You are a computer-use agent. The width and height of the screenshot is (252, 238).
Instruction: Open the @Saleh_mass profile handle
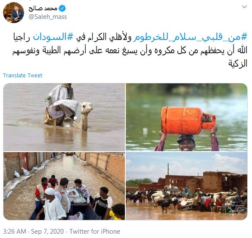click(47, 17)
